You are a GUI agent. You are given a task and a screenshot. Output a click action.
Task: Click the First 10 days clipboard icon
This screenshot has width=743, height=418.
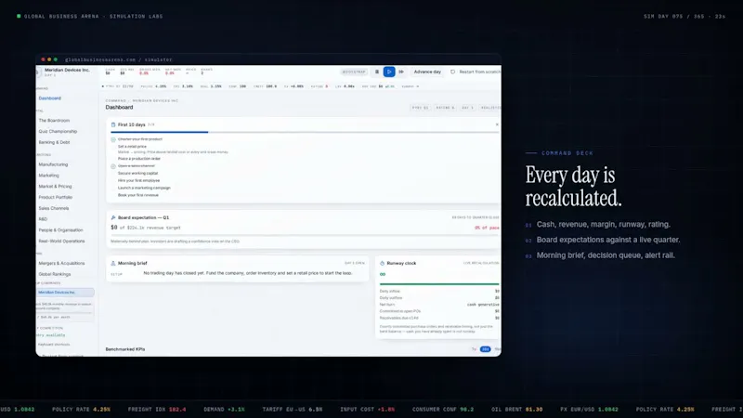(x=112, y=124)
